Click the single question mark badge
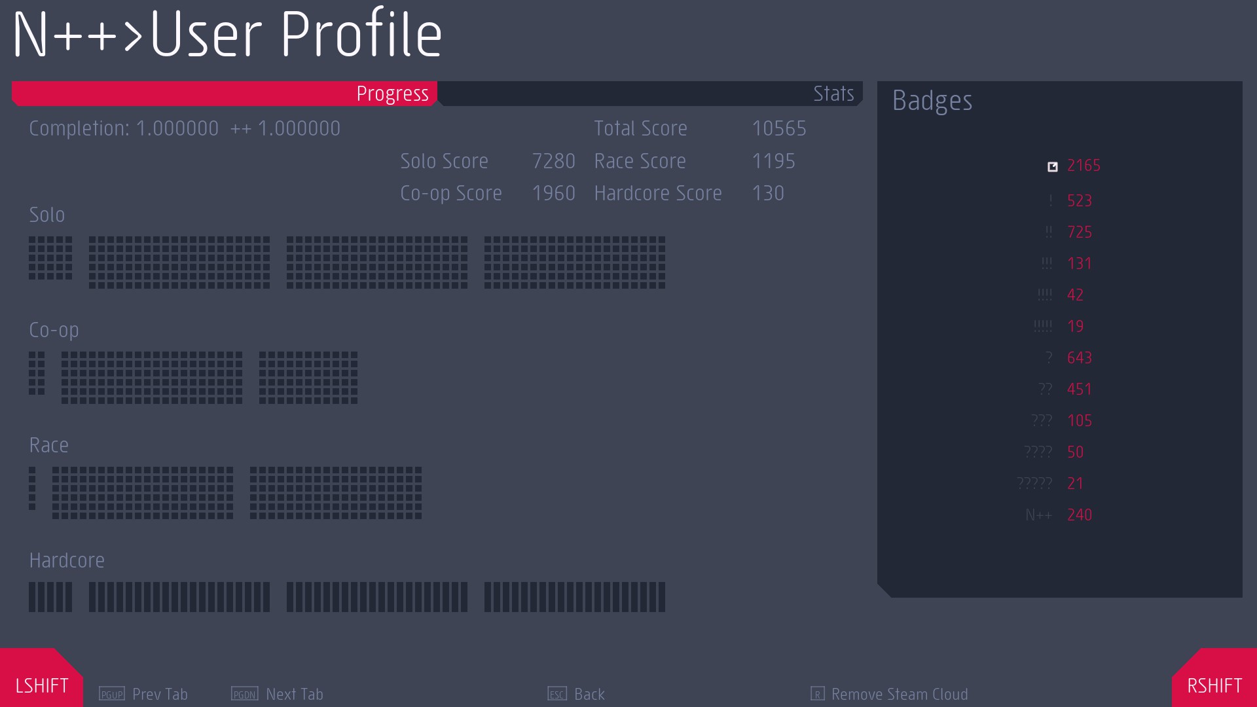The image size is (1257, 707). pos(1049,357)
